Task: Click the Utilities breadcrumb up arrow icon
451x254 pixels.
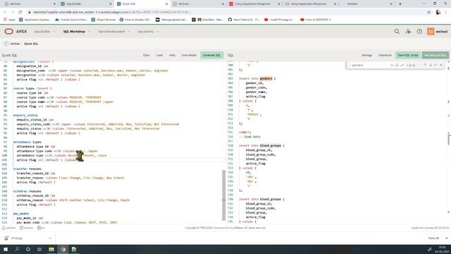Action: (6, 44)
